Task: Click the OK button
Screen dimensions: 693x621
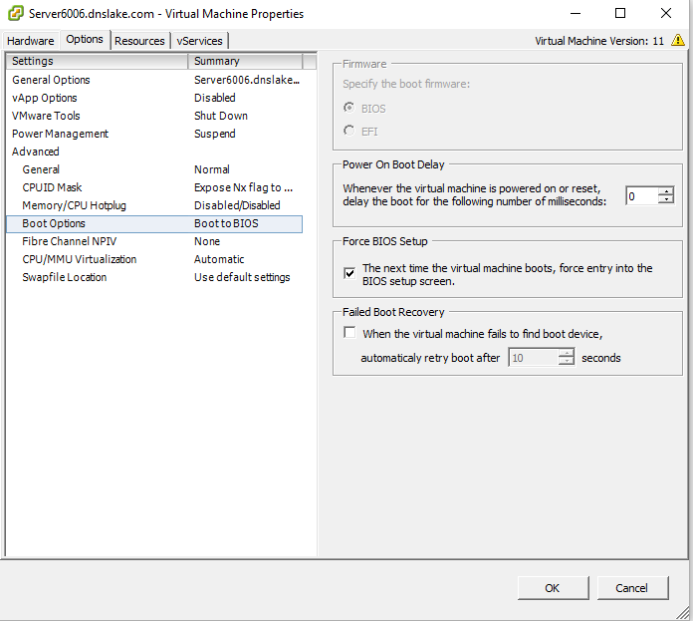Action: click(553, 588)
